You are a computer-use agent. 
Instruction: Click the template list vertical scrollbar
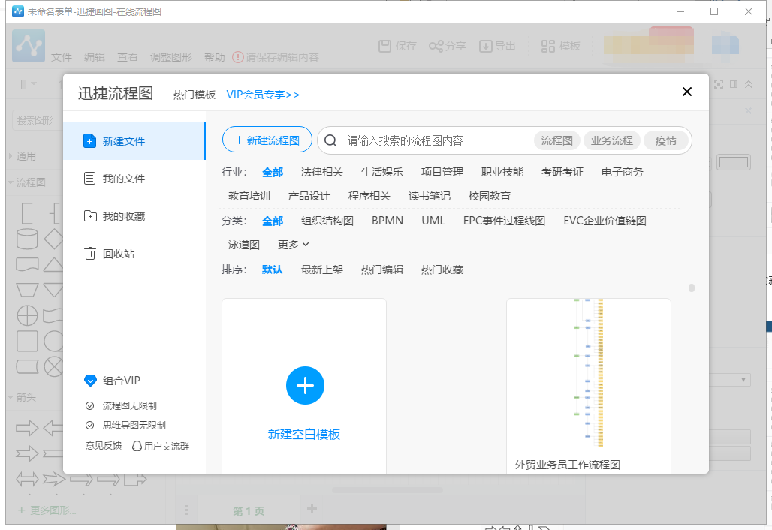click(691, 288)
